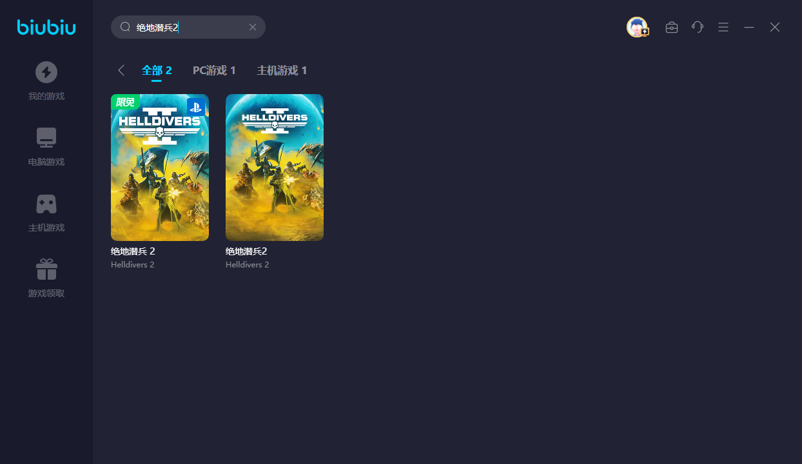Go back using the left chevron
Screen dimensions: 802x464
(x=121, y=70)
